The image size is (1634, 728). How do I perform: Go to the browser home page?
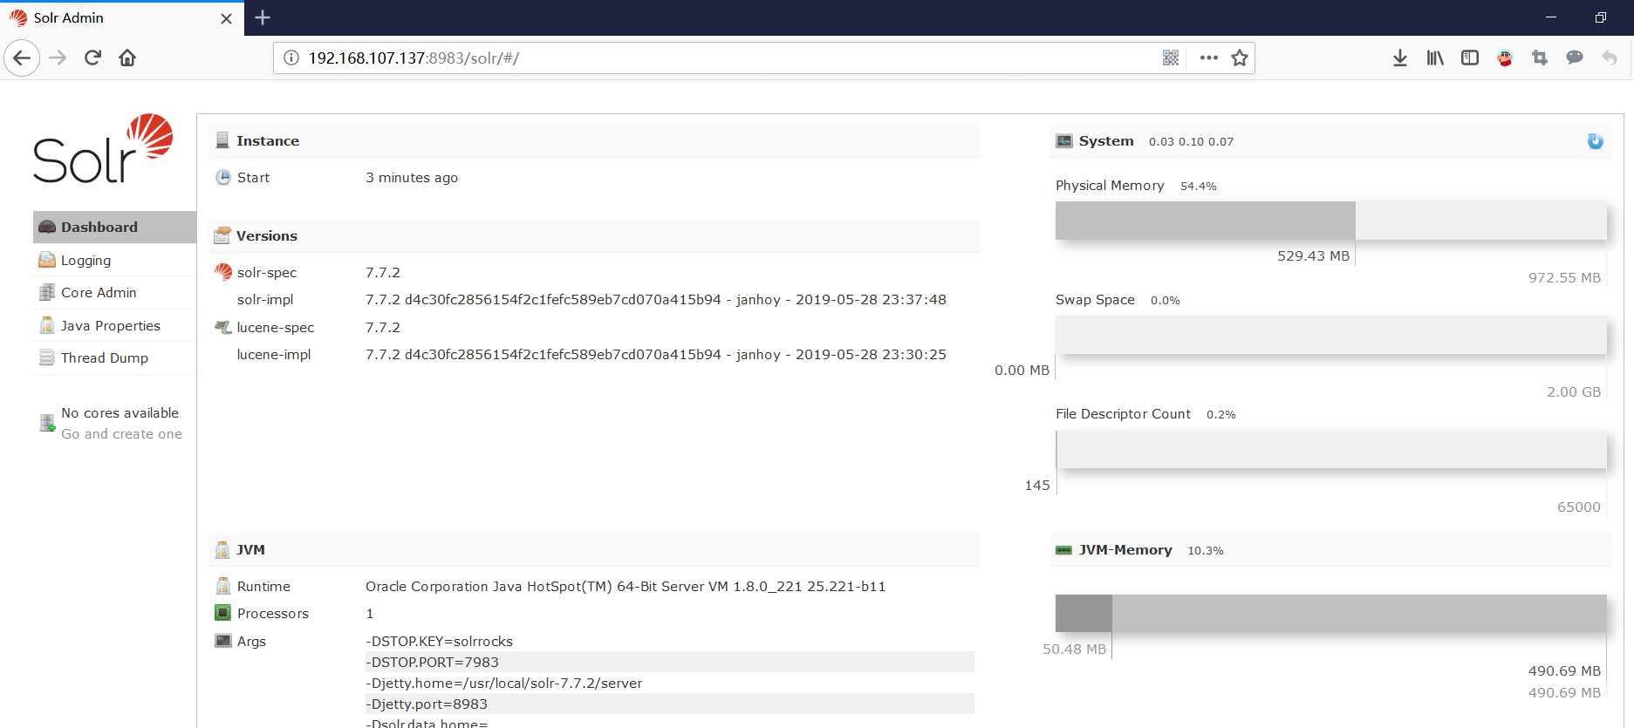point(127,58)
